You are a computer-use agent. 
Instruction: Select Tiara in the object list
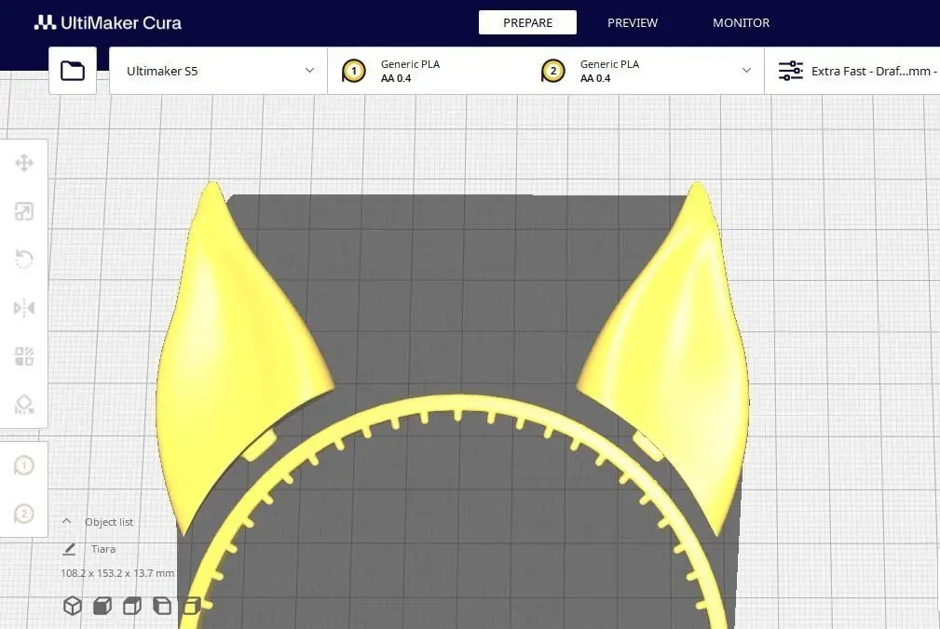pos(103,549)
